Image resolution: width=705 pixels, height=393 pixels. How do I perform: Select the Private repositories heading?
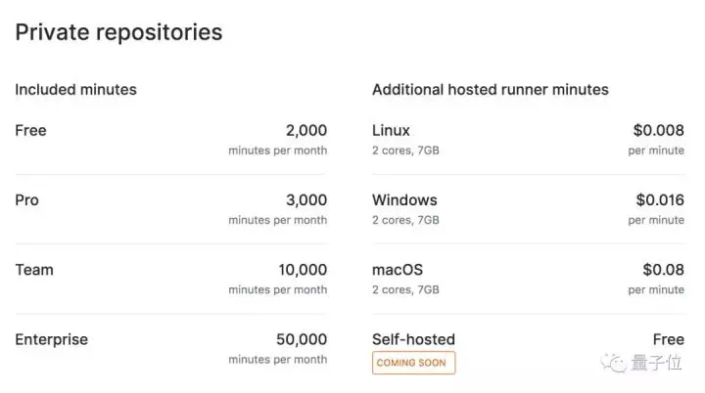[x=118, y=32]
